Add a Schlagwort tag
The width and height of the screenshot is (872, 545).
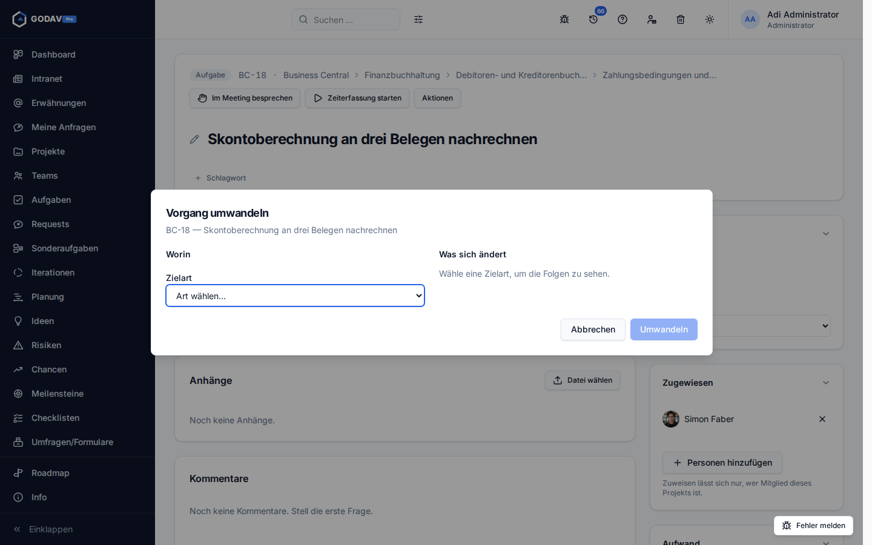(x=220, y=178)
